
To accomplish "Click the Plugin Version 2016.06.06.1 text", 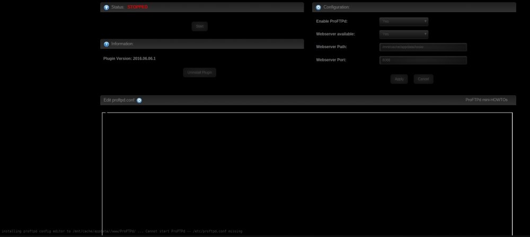I will coord(129,58).
